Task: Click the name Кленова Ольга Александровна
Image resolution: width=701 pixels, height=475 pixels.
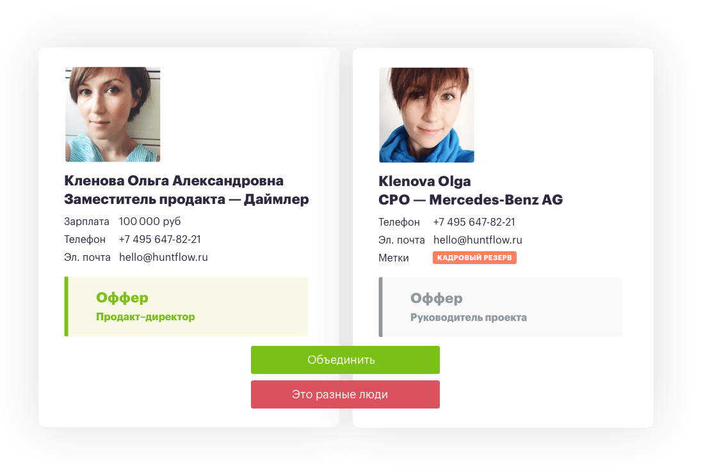Action: pos(174,181)
